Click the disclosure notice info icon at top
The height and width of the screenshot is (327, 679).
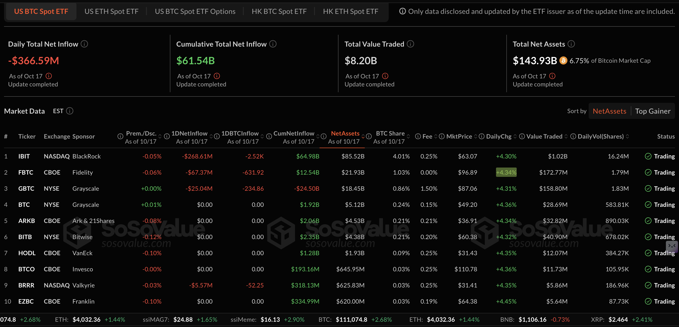[x=402, y=11]
